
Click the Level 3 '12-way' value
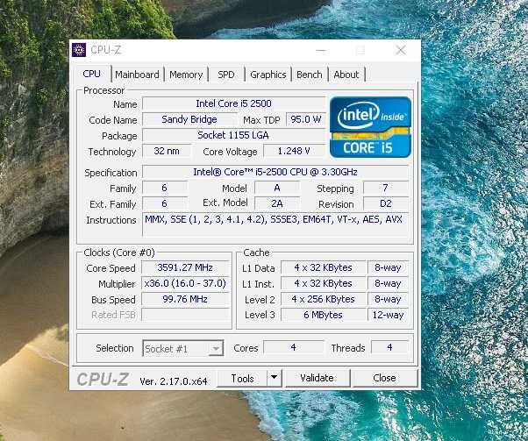pos(388,315)
